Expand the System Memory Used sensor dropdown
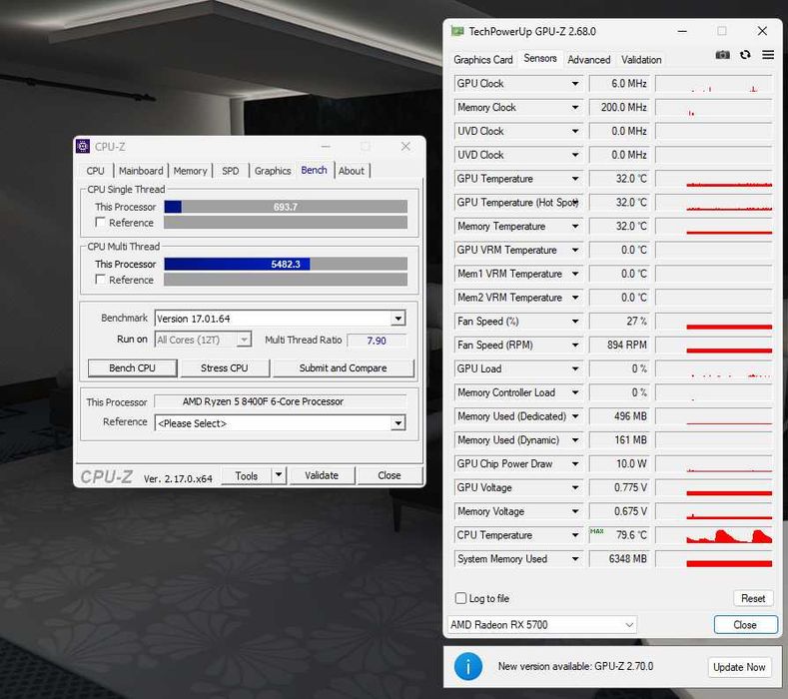Viewport: 788px width, 699px height. (x=575, y=558)
